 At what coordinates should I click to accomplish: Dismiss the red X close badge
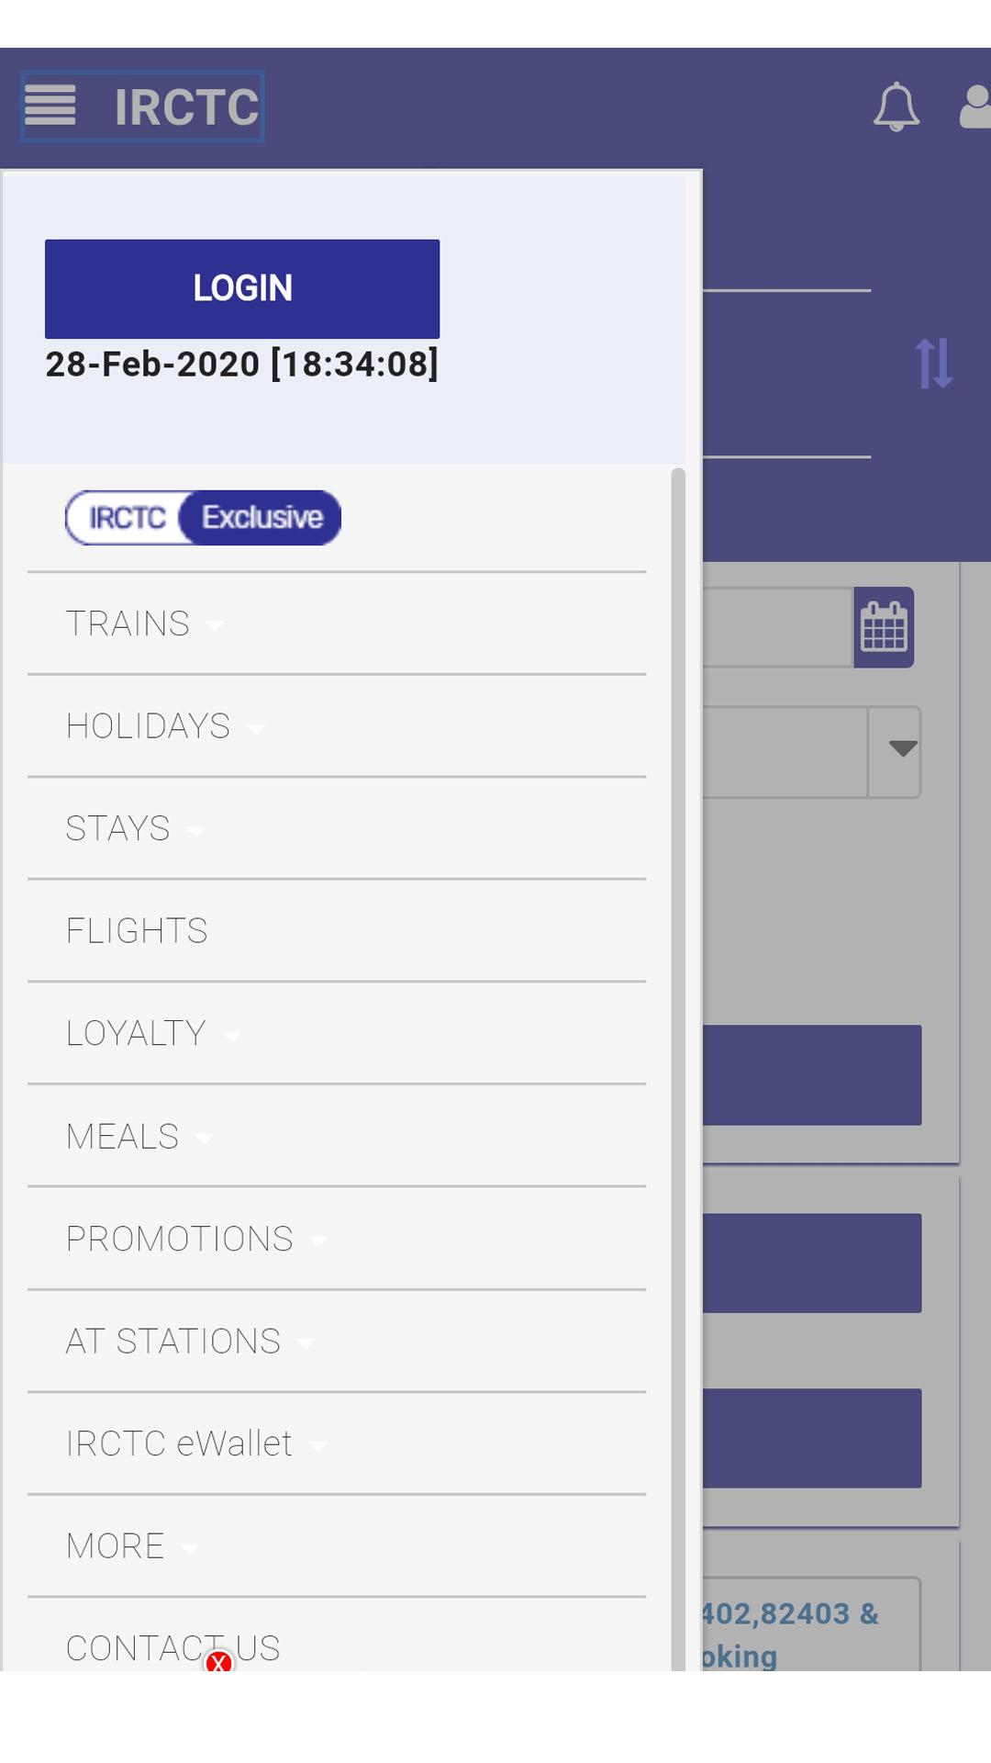[x=218, y=1662]
